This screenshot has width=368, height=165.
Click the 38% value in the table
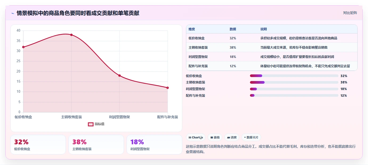[x=233, y=48]
